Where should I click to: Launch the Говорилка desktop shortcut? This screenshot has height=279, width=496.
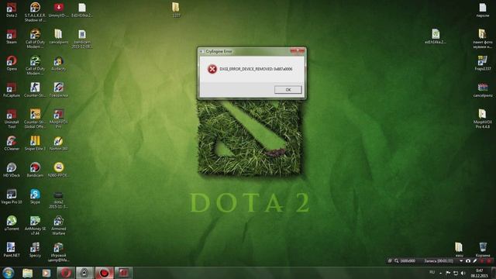pos(59,90)
